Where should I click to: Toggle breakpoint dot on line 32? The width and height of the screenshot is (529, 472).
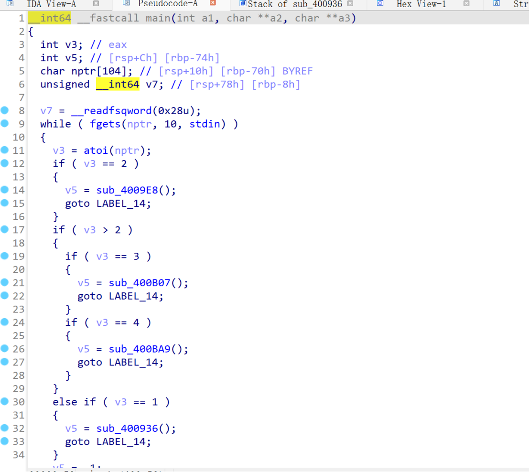(x=5, y=428)
